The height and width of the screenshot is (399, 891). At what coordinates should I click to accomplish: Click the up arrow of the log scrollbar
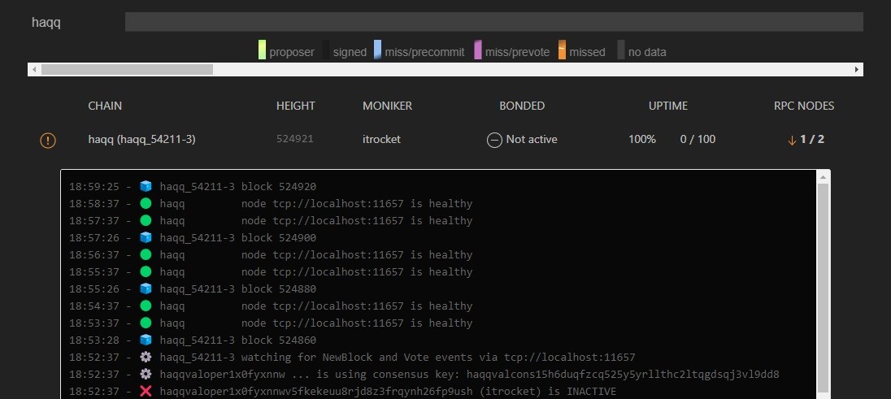[824, 176]
